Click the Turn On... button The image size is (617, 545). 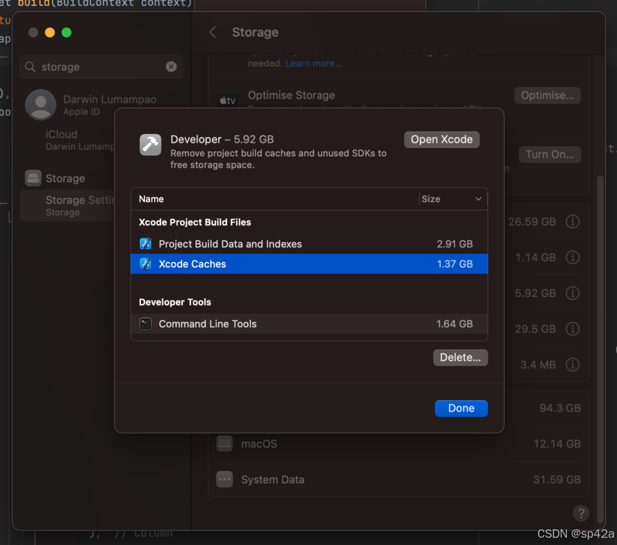click(x=550, y=154)
